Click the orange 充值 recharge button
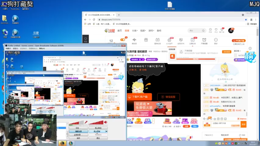Image resolution: width=260 pixels, height=146 pixels. click(186, 126)
